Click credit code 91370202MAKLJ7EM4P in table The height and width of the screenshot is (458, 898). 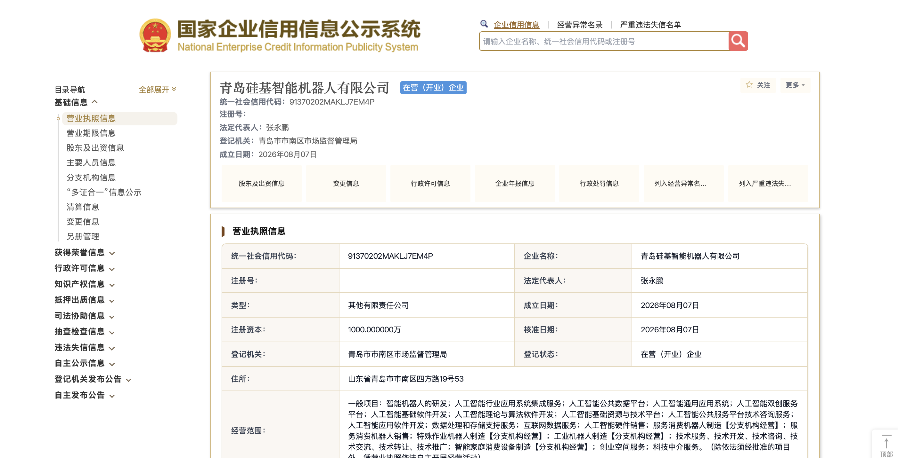point(390,256)
